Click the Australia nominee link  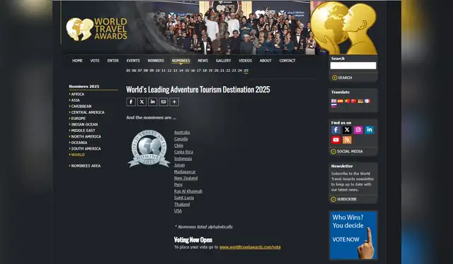[x=182, y=132]
